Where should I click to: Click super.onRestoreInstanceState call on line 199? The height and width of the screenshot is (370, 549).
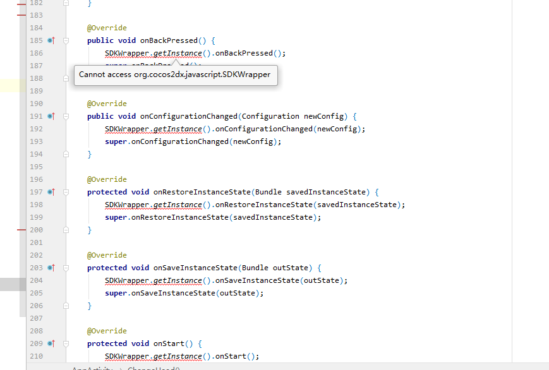pyautogui.click(x=213, y=217)
